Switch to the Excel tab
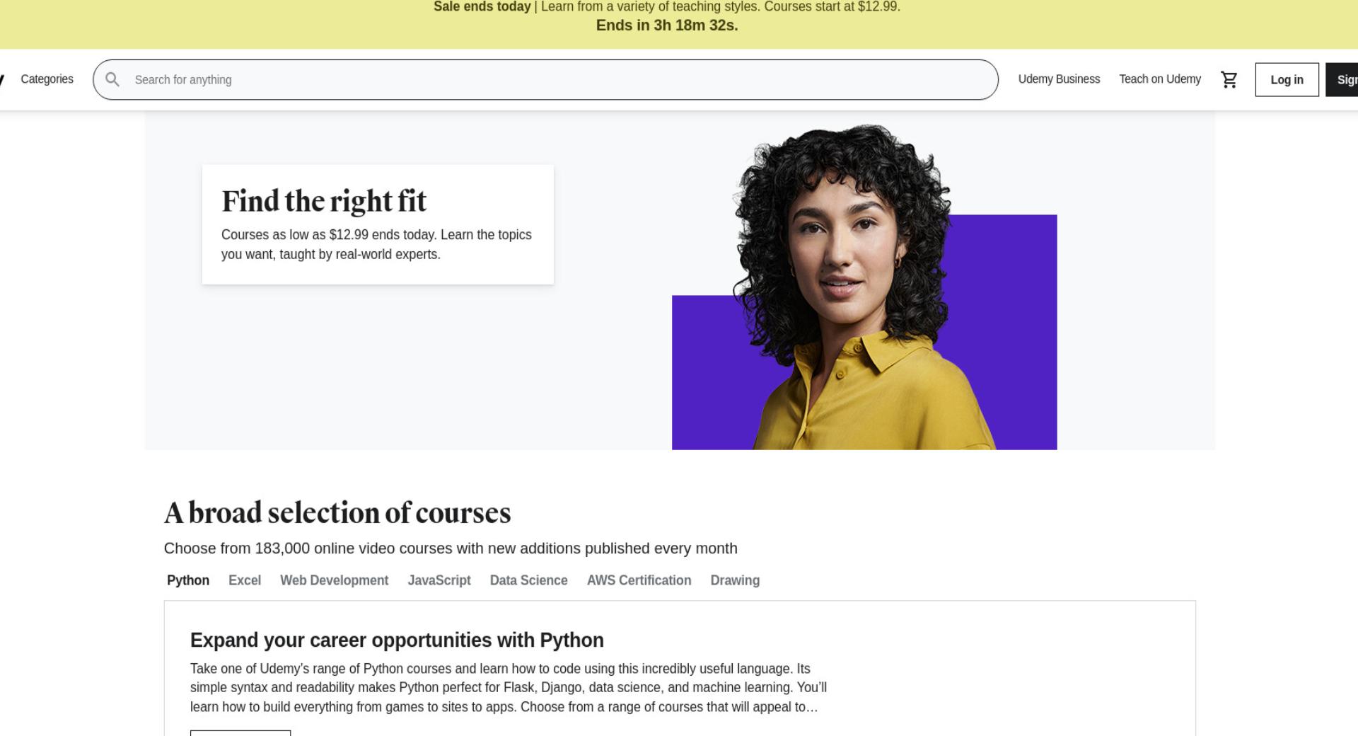The image size is (1358, 736). point(245,580)
